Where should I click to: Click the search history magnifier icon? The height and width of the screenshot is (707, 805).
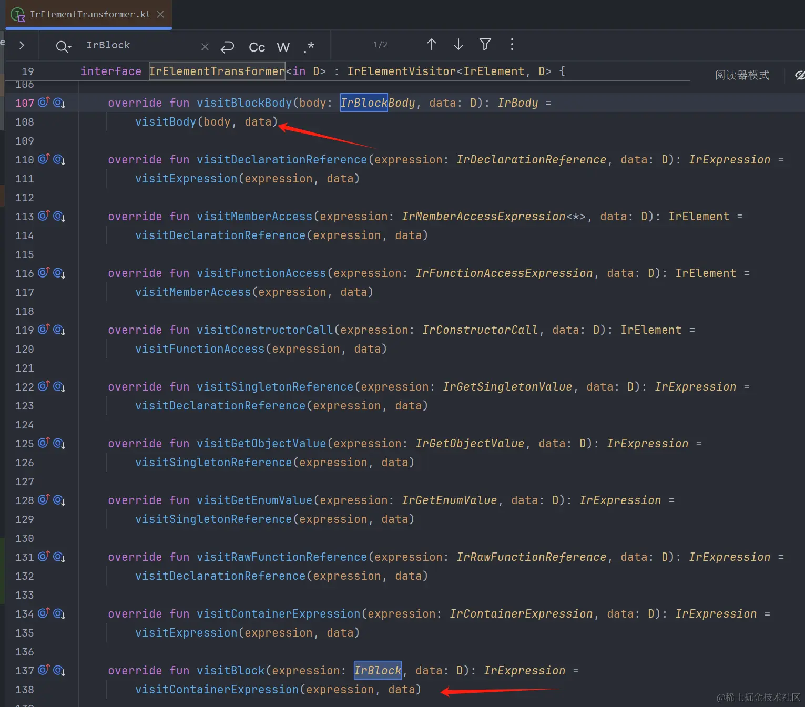click(63, 46)
